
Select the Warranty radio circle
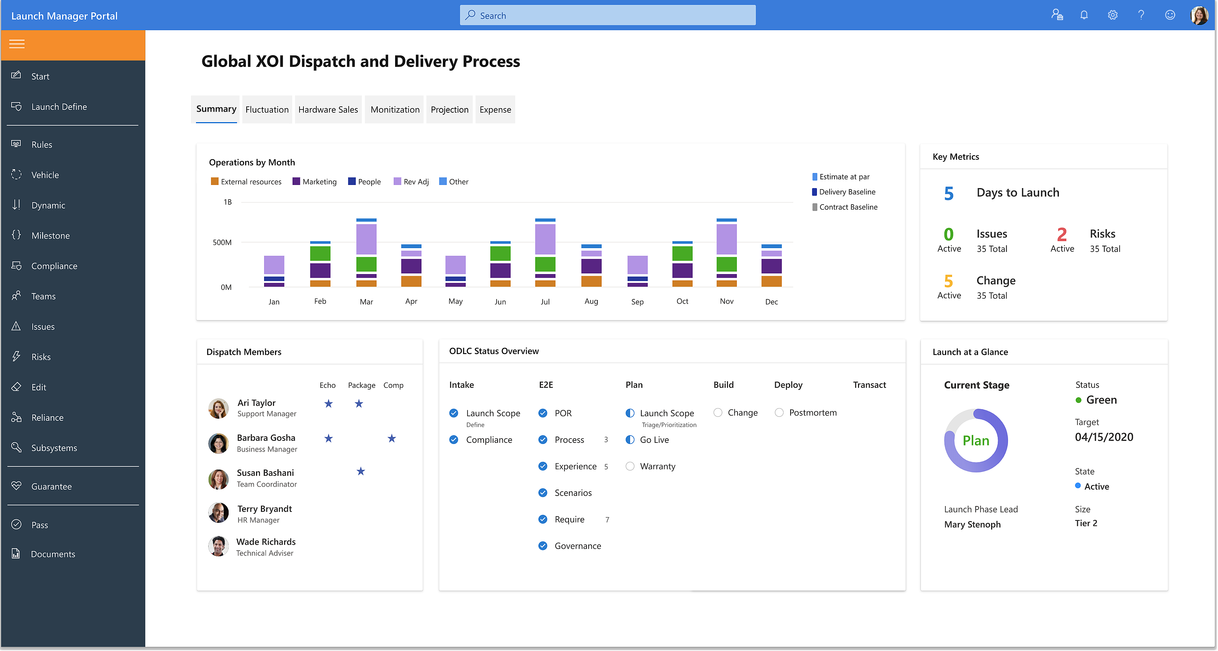point(630,466)
